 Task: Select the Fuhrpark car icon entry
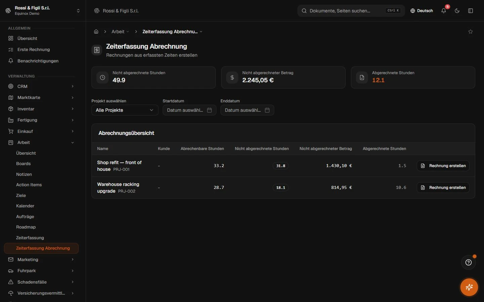[x=11, y=271]
